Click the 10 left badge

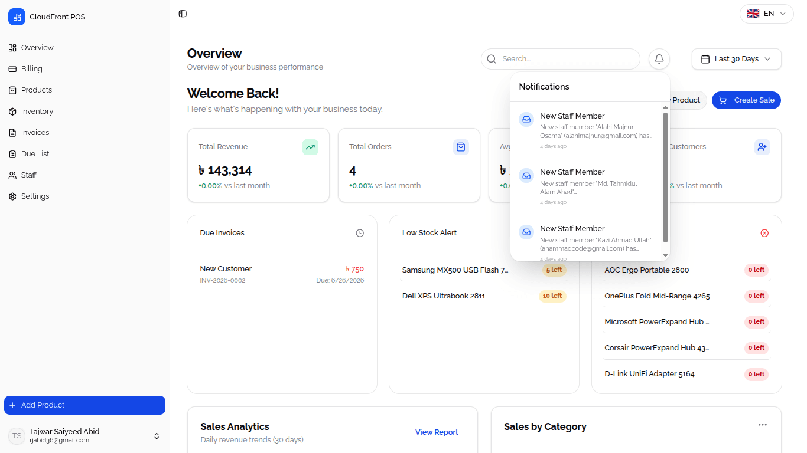tap(552, 296)
